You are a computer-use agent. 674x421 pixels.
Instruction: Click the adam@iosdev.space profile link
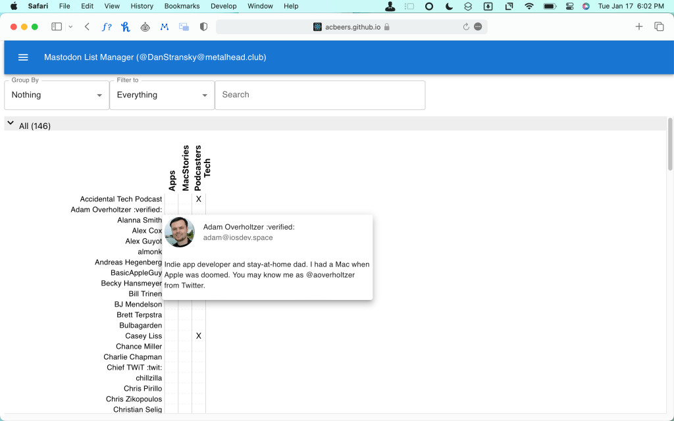(238, 237)
